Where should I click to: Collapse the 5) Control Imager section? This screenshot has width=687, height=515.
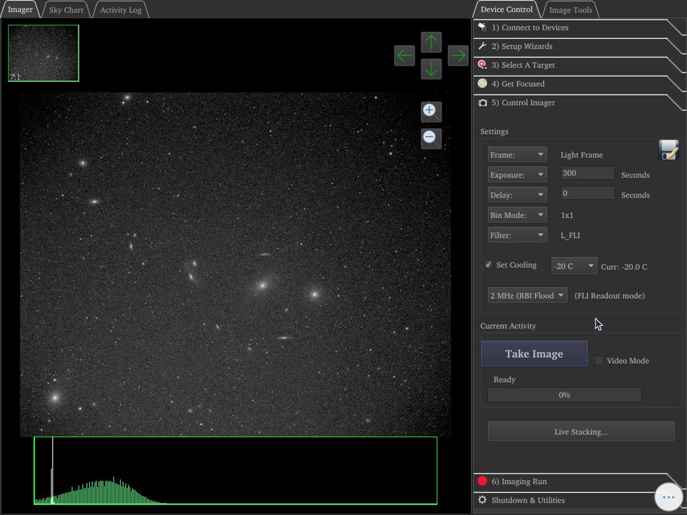(578, 103)
